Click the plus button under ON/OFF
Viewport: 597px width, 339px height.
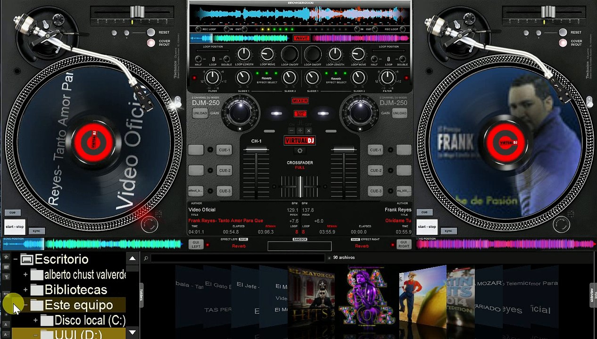pyautogui.click(x=300, y=130)
